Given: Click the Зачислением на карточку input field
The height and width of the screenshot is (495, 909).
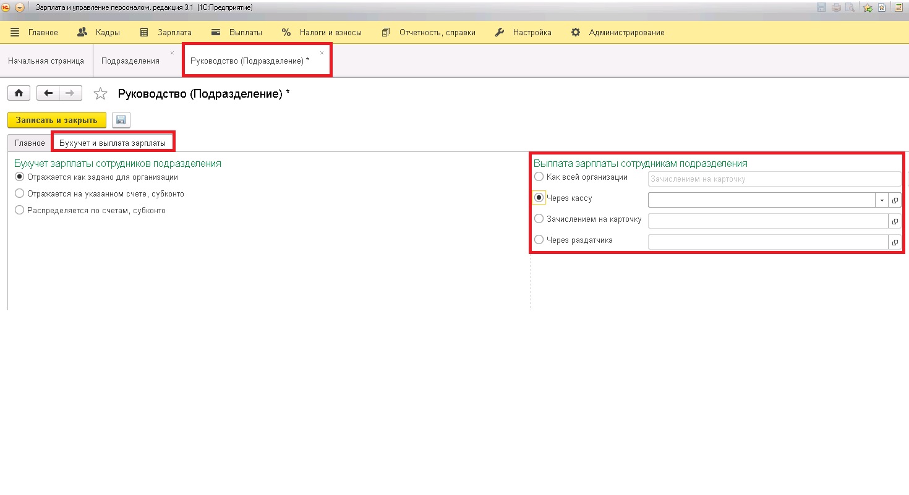Looking at the screenshot, I should [768, 221].
